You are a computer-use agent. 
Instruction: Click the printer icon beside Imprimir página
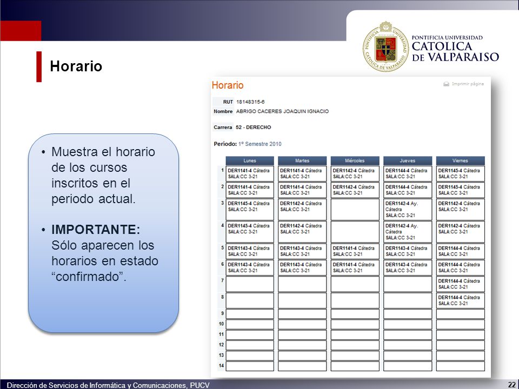point(446,84)
